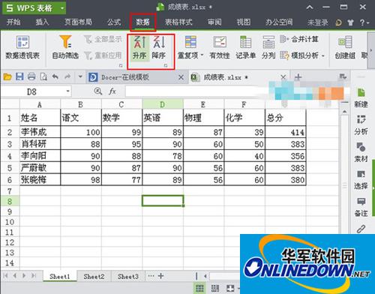The image size is (375, 294).
Task: Switch to Sheet3
Action: [x=128, y=276]
